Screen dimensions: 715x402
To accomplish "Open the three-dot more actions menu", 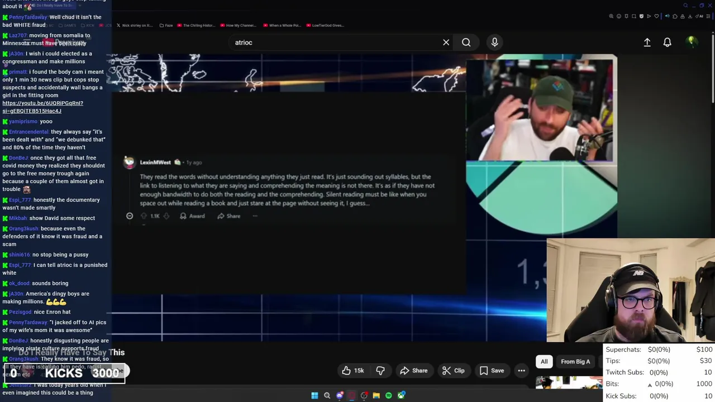I will pos(521,371).
